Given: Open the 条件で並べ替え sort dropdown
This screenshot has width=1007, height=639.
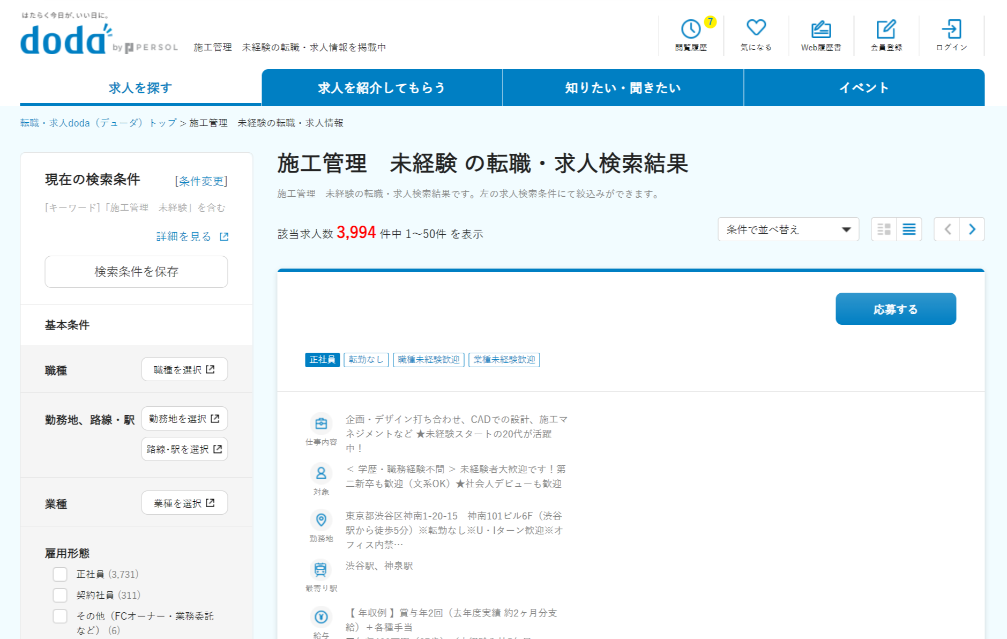Looking at the screenshot, I should [788, 229].
